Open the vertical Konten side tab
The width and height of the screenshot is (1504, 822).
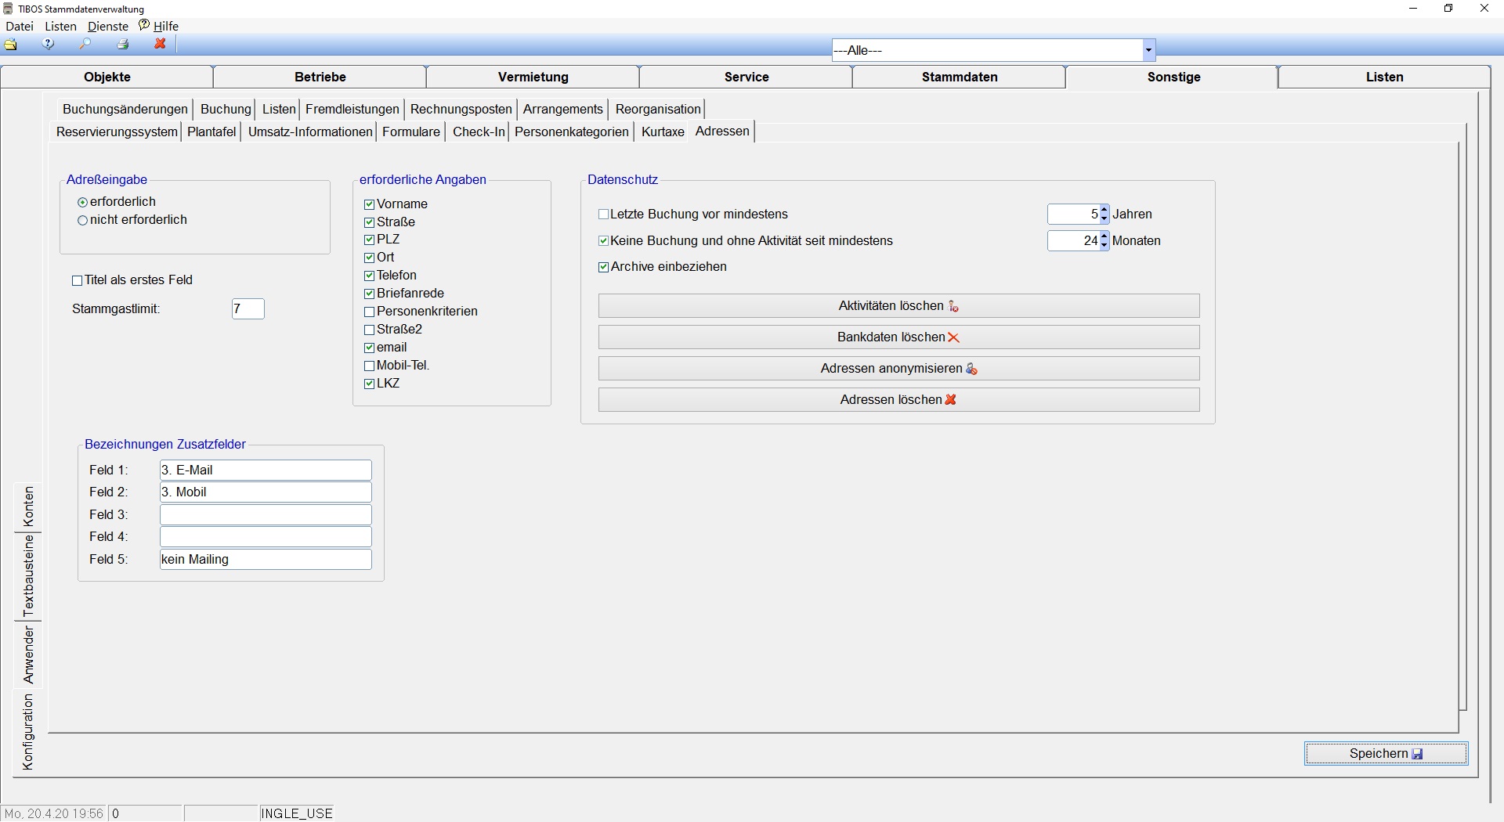tap(28, 507)
